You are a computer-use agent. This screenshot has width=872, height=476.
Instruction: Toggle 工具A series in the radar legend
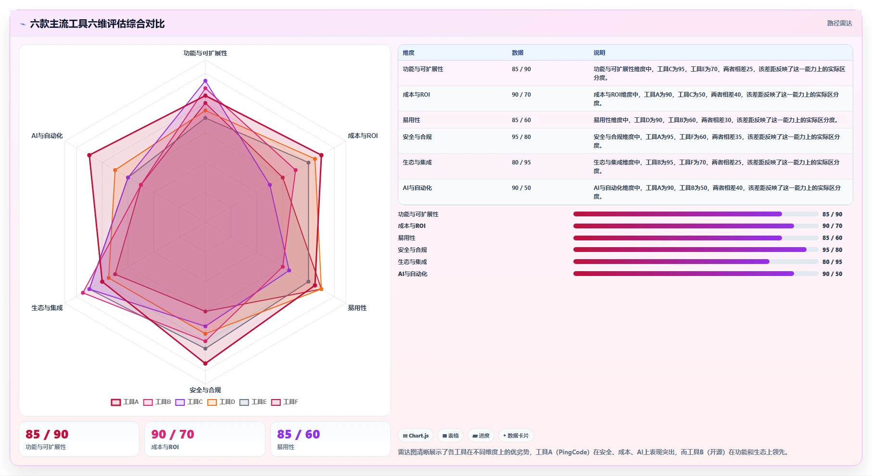pyautogui.click(x=125, y=402)
